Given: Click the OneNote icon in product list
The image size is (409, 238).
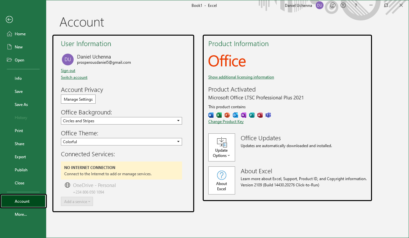Looking at the screenshot, I should tap(244, 115).
